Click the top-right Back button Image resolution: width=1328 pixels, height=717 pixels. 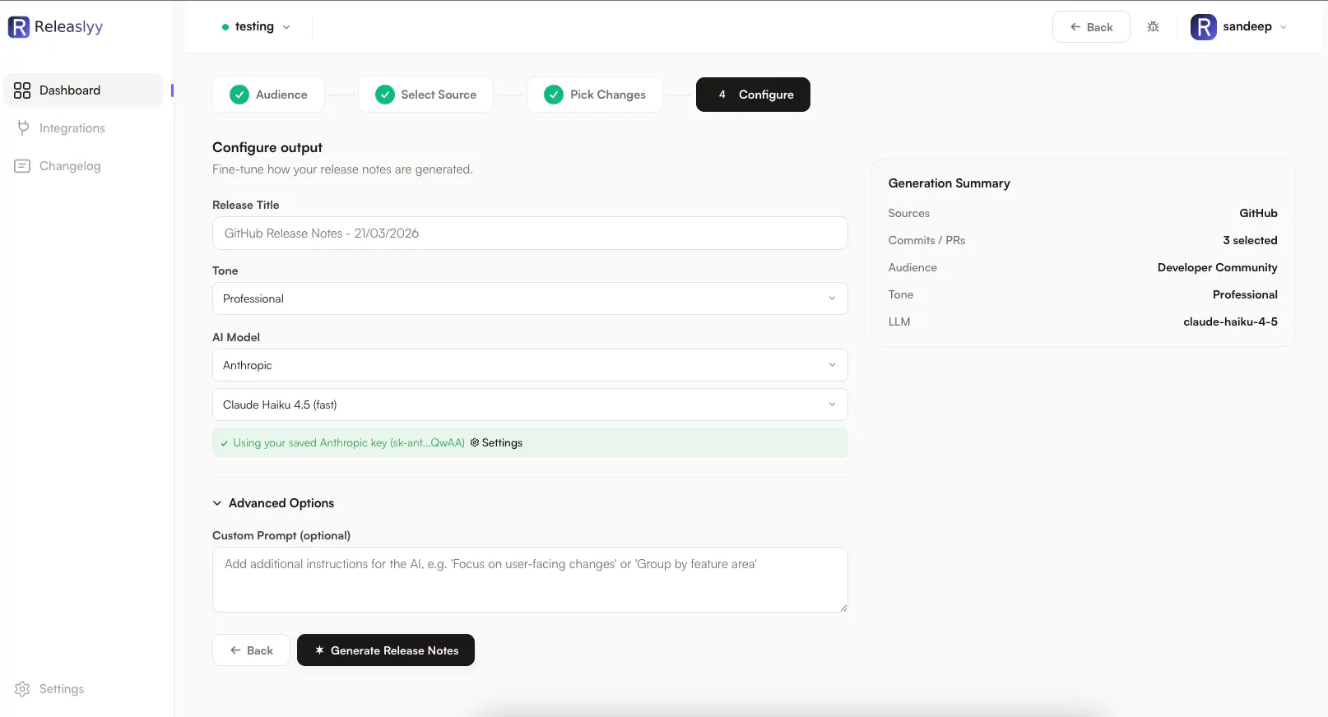tap(1091, 27)
